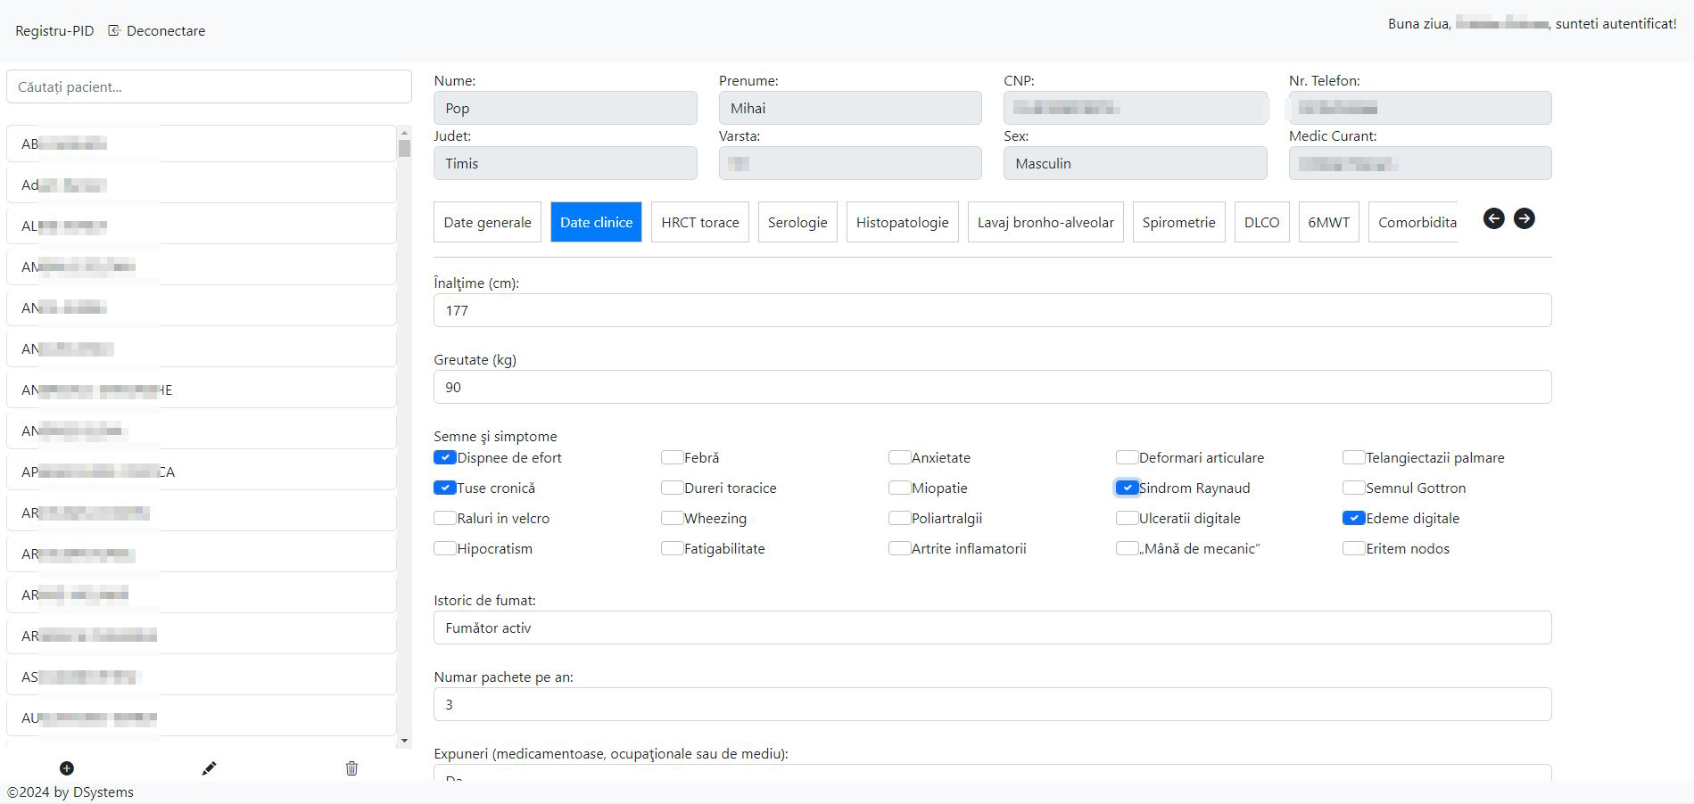The width and height of the screenshot is (1694, 804).
Task: Toggle the Edeme digitale checkbox
Action: click(1353, 518)
